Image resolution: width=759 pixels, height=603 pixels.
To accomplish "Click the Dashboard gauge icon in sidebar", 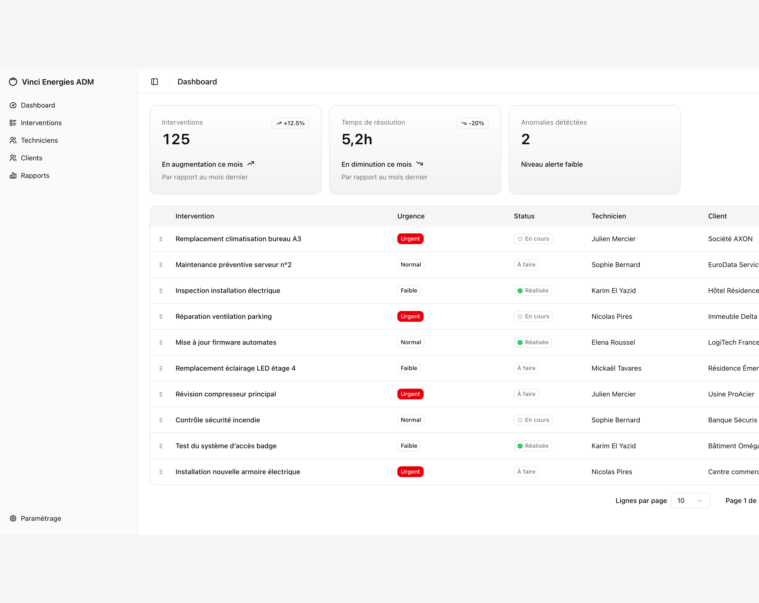I will coord(13,105).
